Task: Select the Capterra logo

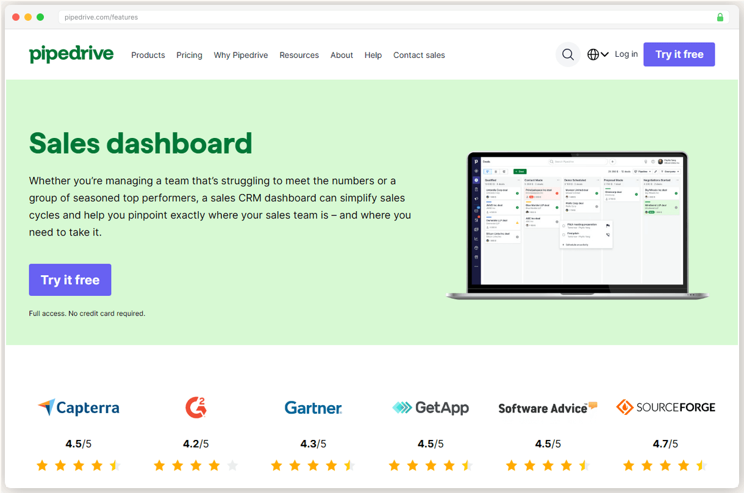Action: [x=78, y=407]
